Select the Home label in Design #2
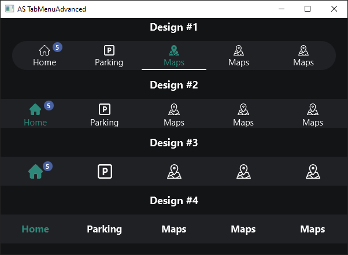348x255 pixels. [35, 123]
